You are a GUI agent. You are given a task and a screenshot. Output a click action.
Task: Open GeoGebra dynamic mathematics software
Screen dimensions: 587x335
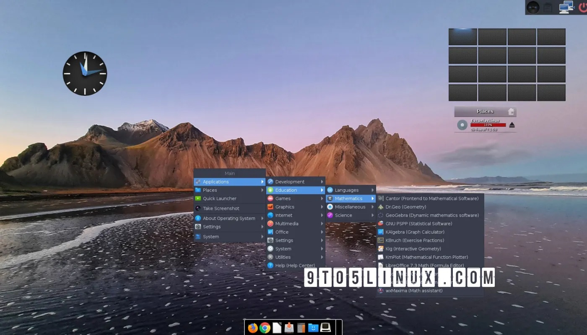point(430,215)
